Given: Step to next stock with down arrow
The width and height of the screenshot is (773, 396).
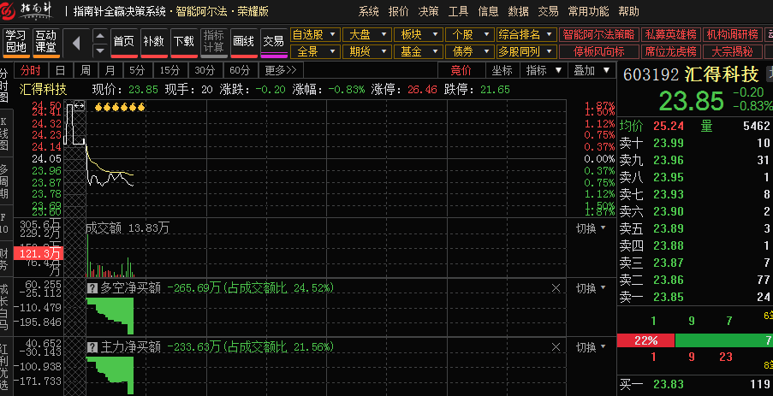Looking at the screenshot, I should click(100, 50).
